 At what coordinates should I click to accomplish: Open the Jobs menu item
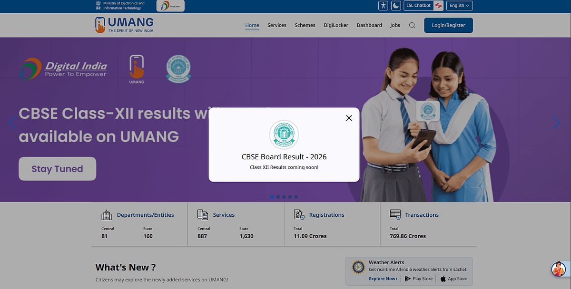pos(395,25)
